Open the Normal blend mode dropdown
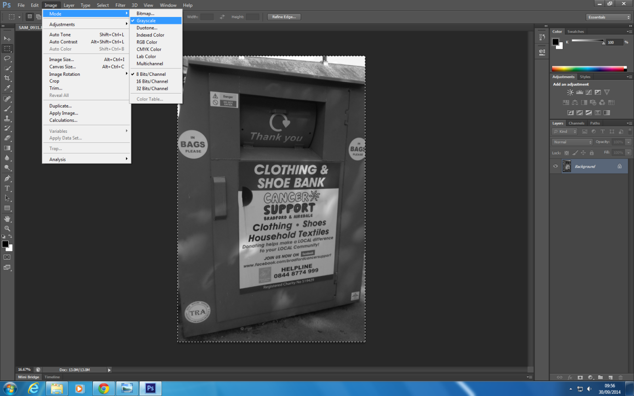The width and height of the screenshot is (634, 396). (x=572, y=142)
